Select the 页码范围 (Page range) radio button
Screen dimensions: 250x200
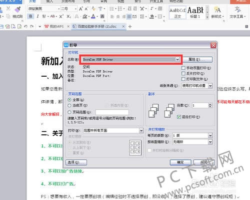(69, 112)
